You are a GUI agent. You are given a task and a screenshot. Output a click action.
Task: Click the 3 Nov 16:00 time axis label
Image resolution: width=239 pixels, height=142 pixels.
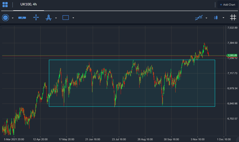tap(198, 139)
